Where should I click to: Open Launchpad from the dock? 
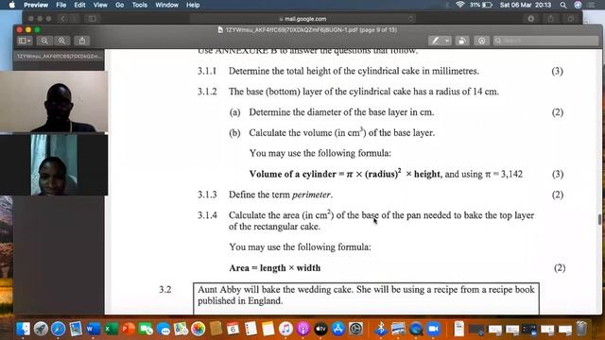(41, 329)
